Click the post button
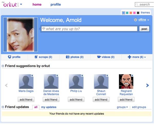Image resolution: width=154 pixels, height=125 pixels. 144,29
